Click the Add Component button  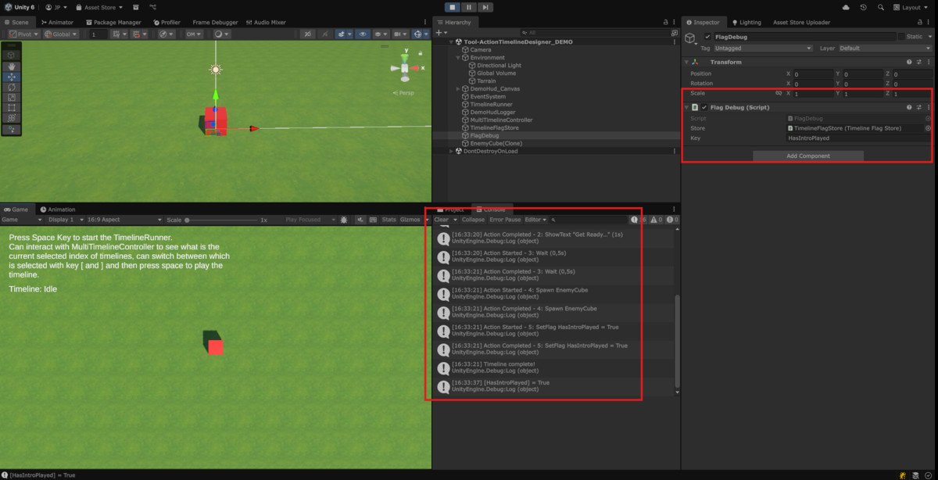pyautogui.click(x=807, y=156)
